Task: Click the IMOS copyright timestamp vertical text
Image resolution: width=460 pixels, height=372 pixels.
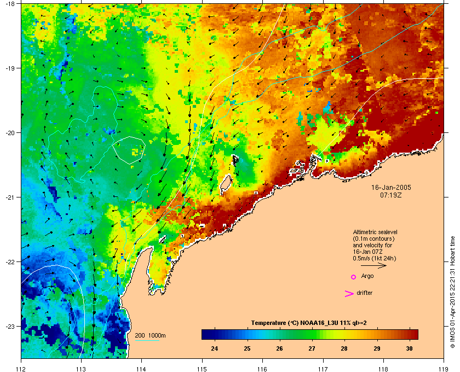Action: pyautogui.click(x=452, y=292)
